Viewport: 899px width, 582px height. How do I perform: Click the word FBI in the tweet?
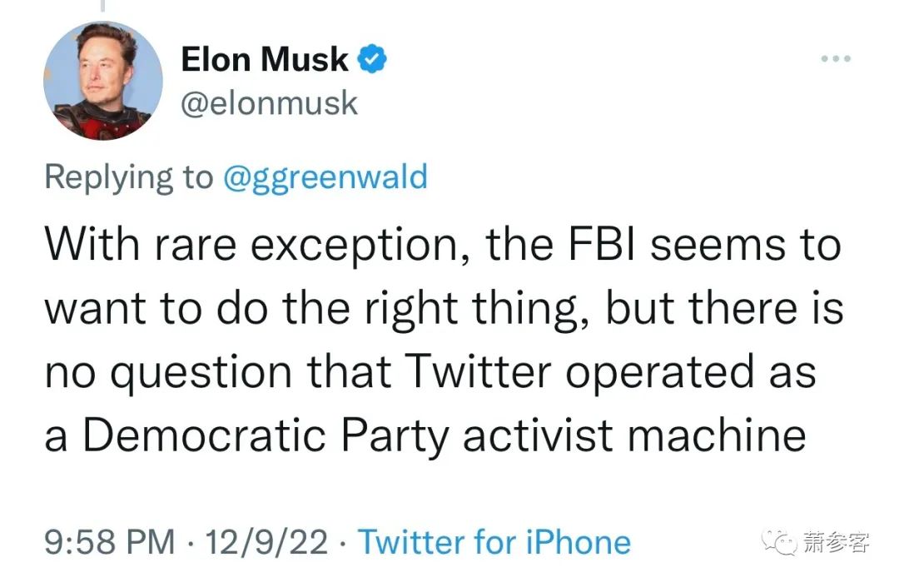[x=602, y=244]
